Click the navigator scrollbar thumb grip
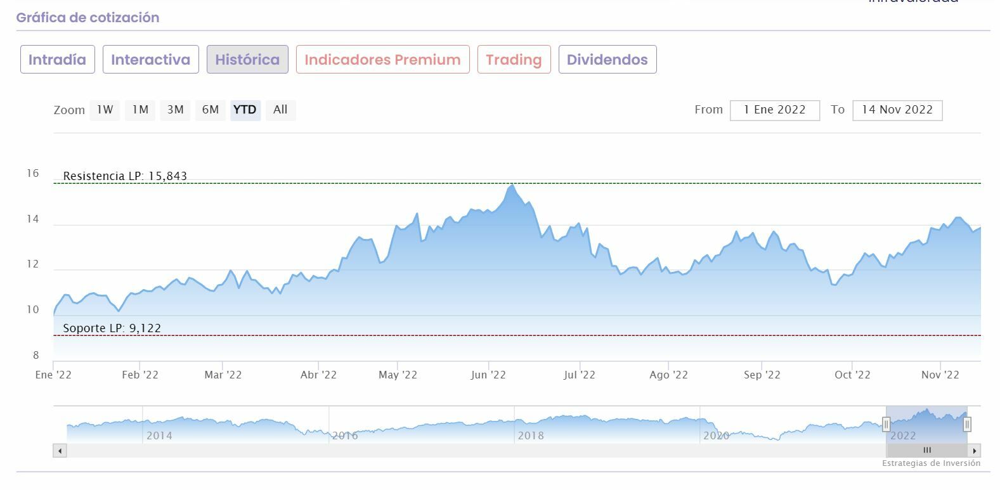 click(x=927, y=451)
